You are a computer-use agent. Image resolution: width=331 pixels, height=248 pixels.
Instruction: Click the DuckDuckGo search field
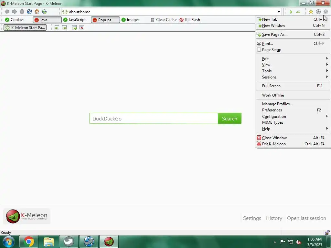point(154,119)
